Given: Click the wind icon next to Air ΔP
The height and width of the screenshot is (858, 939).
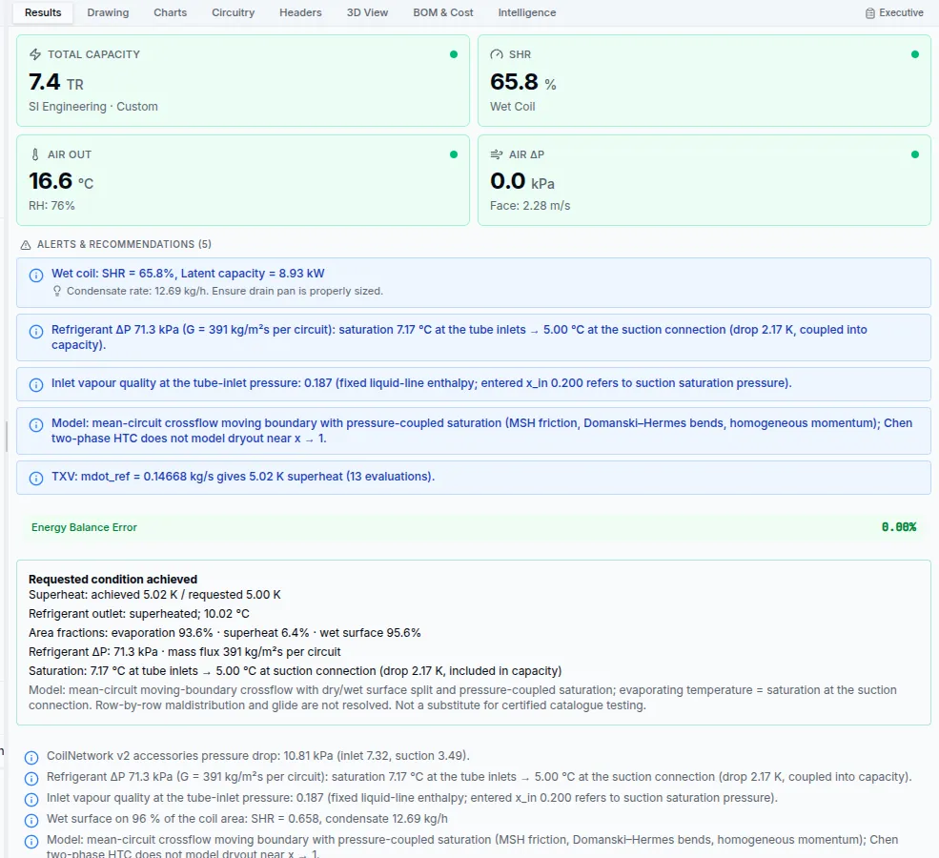Looking at the screenshot, I should [x=497, y=154].
